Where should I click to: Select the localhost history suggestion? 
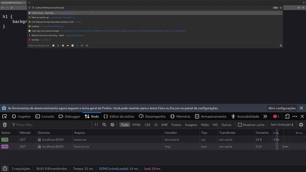tap(155, 26)
